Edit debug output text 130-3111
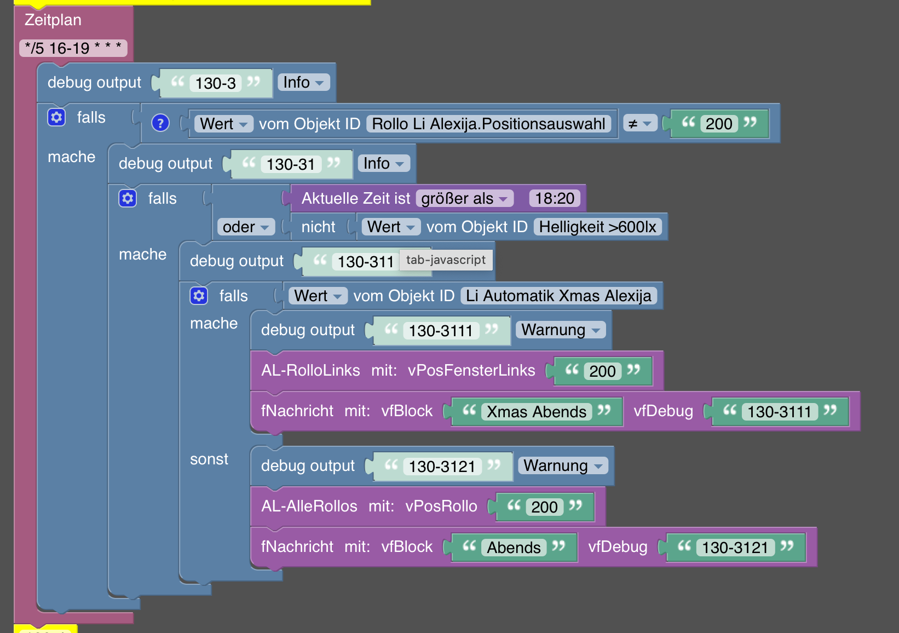 [441, 331]
